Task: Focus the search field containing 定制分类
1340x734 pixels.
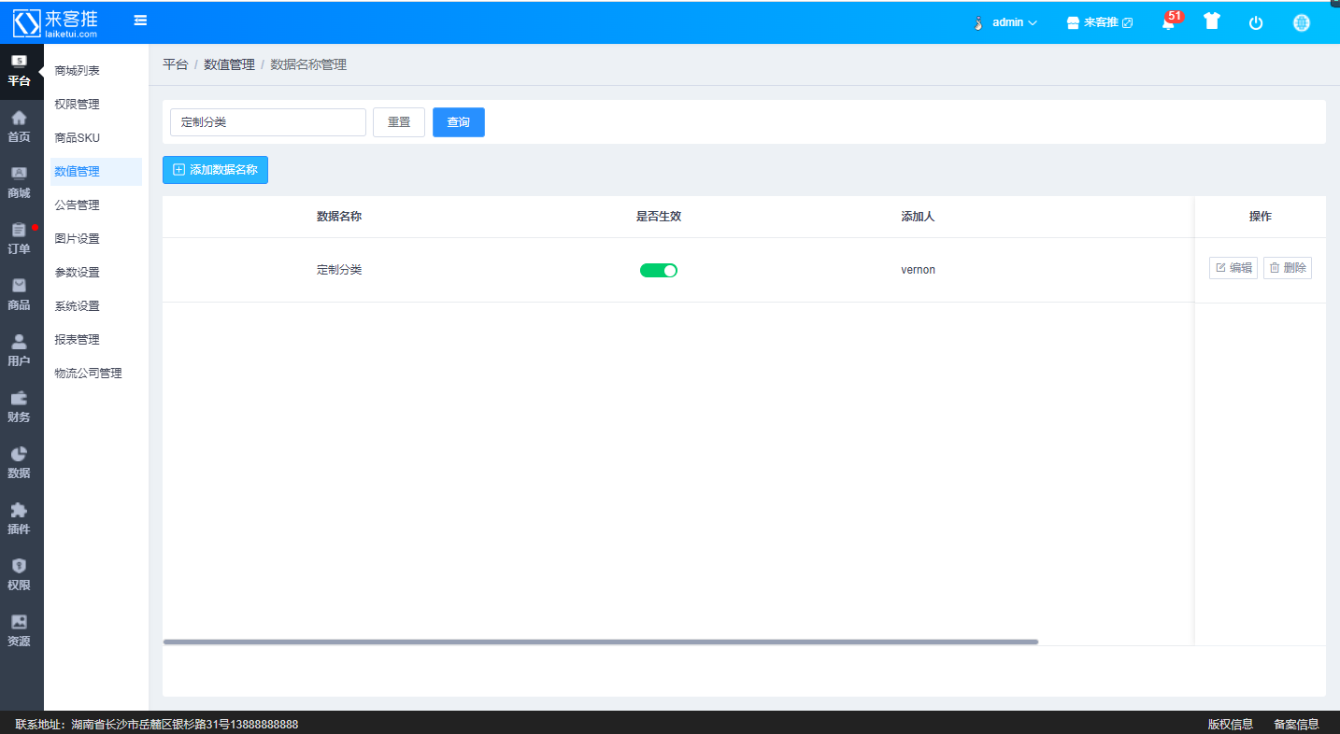Action: click(x=268, y=122)
